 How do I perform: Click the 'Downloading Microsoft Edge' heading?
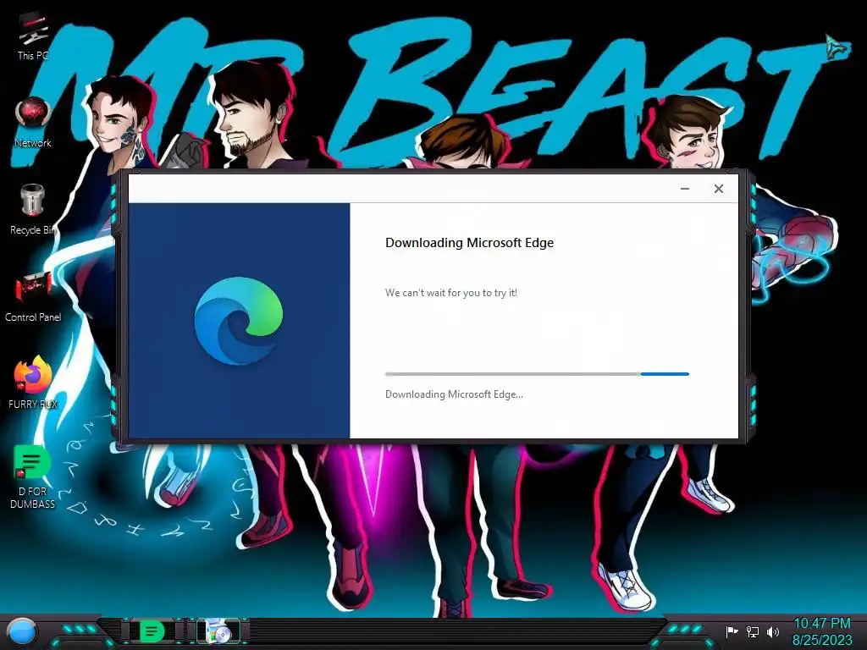469,243
